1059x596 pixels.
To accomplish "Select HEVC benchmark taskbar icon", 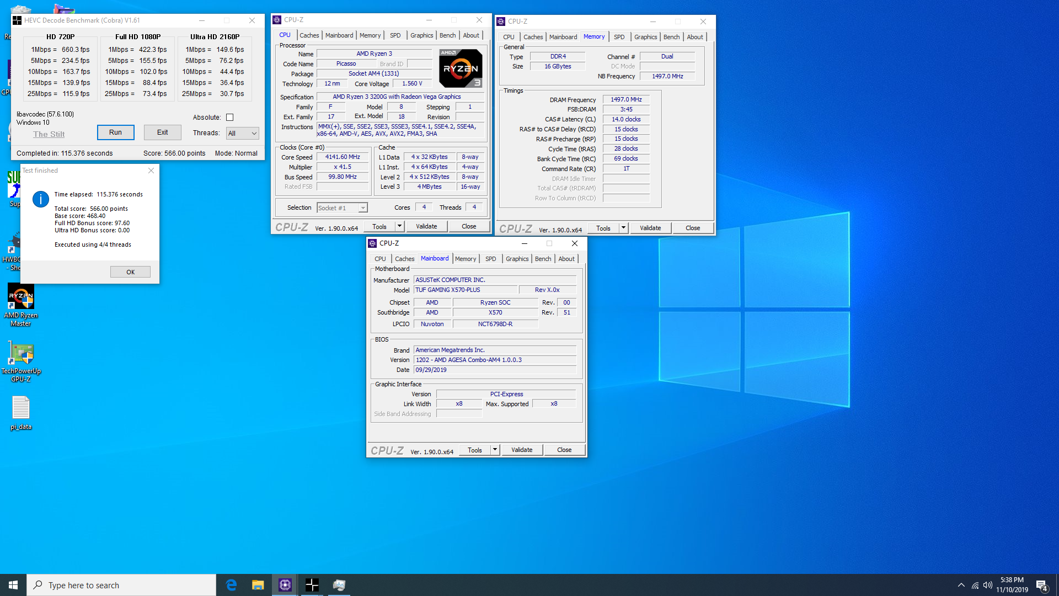I will (x=312, y=585).
